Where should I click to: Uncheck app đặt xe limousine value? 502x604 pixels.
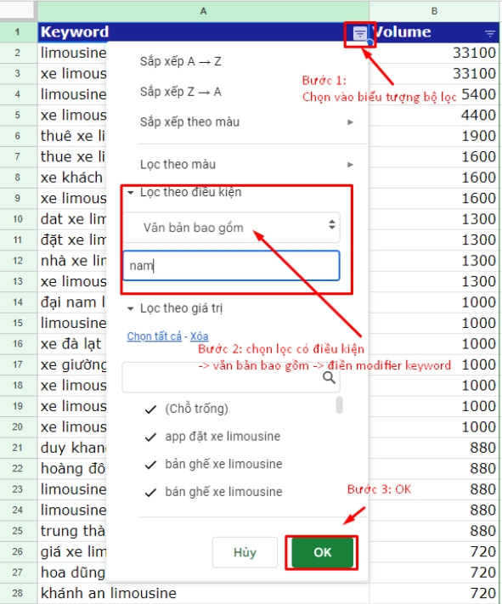[150, 437]
